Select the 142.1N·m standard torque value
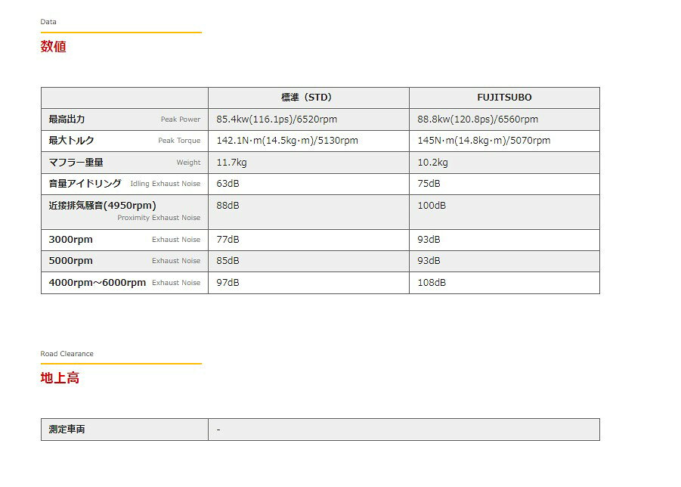Screen dimensions: 681x487 point(286,141)
